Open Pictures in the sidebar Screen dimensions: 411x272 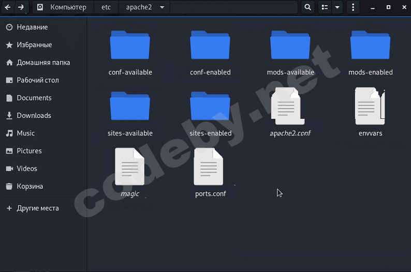43,151
